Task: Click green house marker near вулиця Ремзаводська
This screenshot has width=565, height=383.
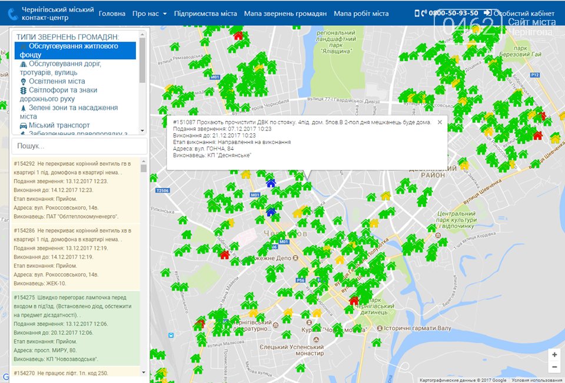Action: 175,46
